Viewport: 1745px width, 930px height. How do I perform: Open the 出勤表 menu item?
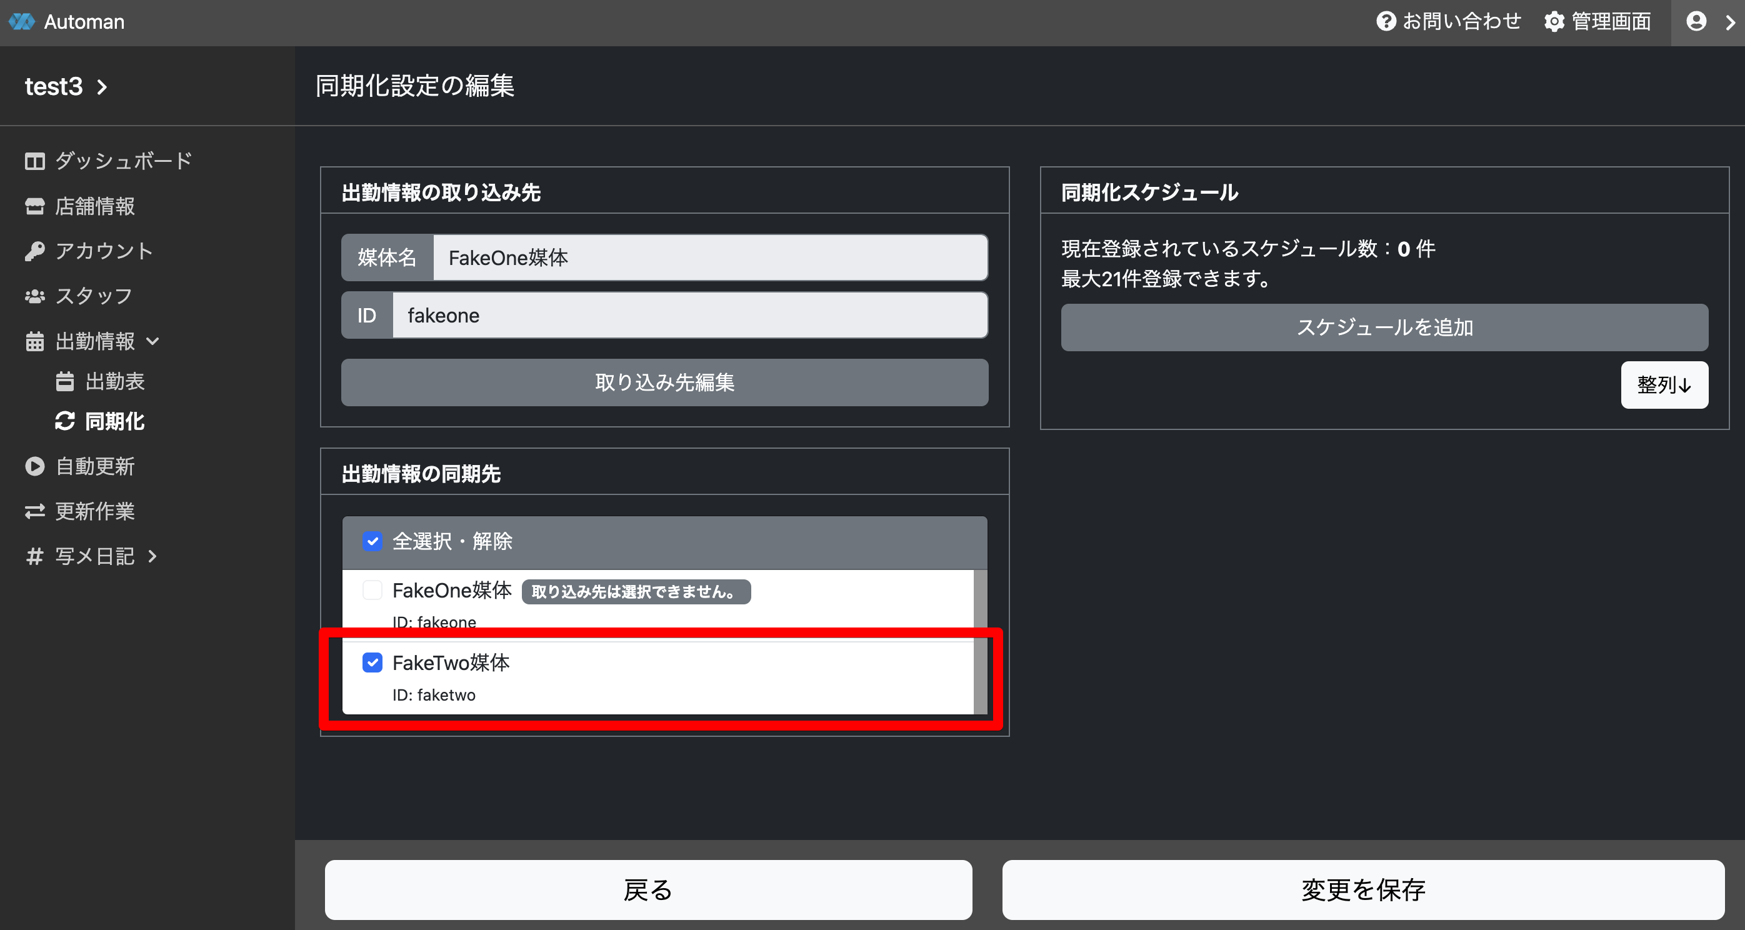[x=114, y=381]
